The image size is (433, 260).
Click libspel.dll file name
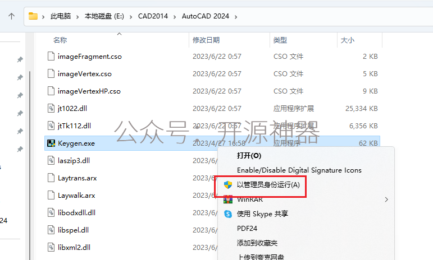click(73, 230)
